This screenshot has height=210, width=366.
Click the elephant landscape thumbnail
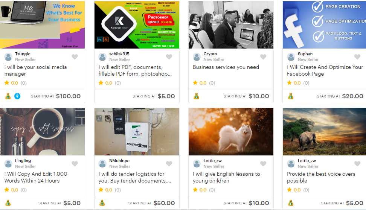(x=324, y=132)
